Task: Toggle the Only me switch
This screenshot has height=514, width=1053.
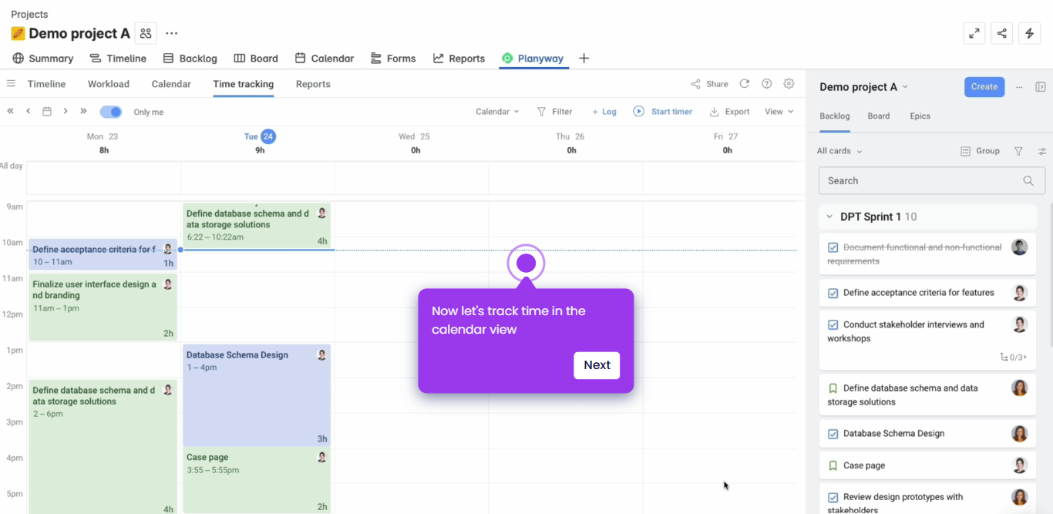Action: [x=111, y=112]
